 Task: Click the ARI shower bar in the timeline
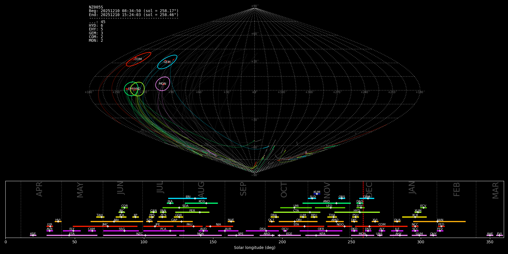[117, 222]
